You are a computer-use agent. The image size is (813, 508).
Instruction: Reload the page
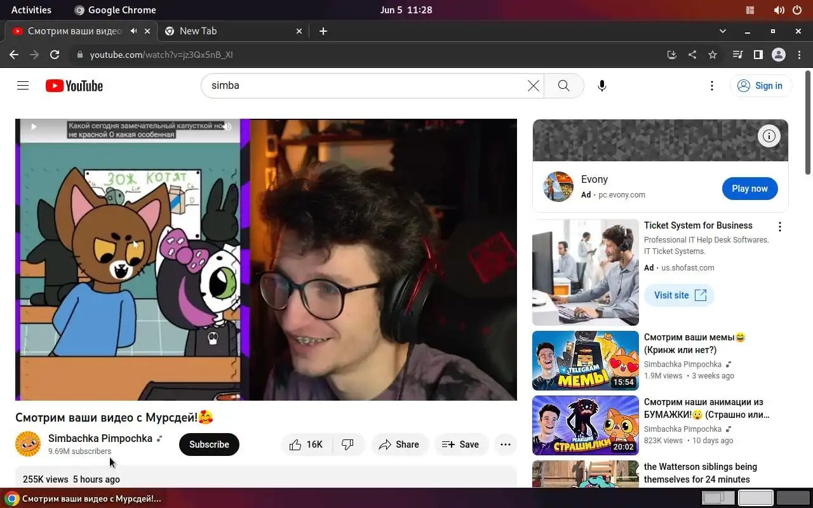tap(55, 55)
